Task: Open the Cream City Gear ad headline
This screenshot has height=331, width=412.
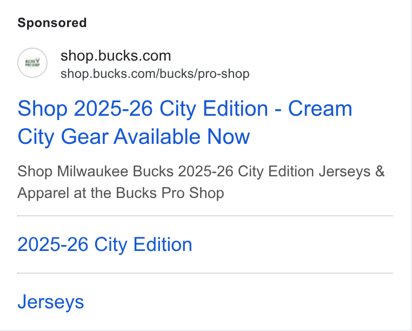Action: [x=185, y=123]
